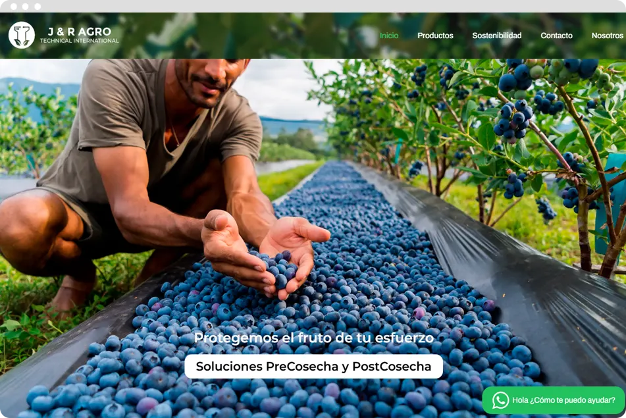Image resolution: width=626 pixels, height=418 pixels.
Task: Click the J & R Agro circular logo
Action: click(22, 35)
